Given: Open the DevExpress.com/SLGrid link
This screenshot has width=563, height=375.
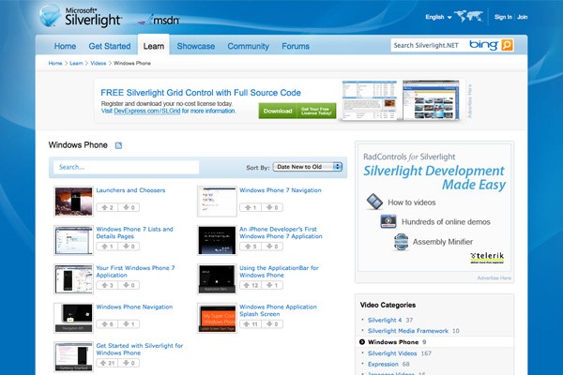Looking at the screenshot, I should 147,111.
